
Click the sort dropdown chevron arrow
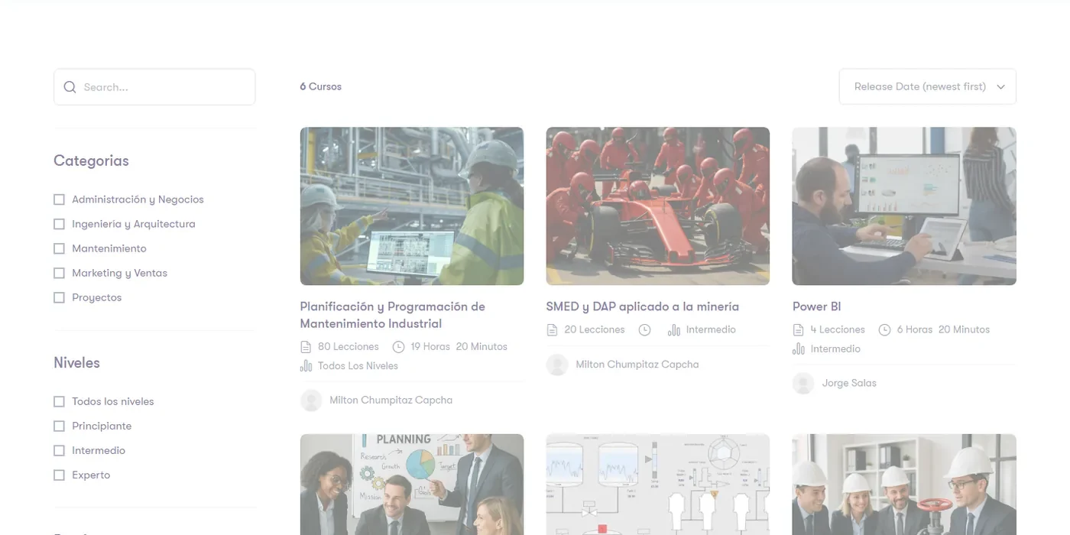coord(1000,87)
